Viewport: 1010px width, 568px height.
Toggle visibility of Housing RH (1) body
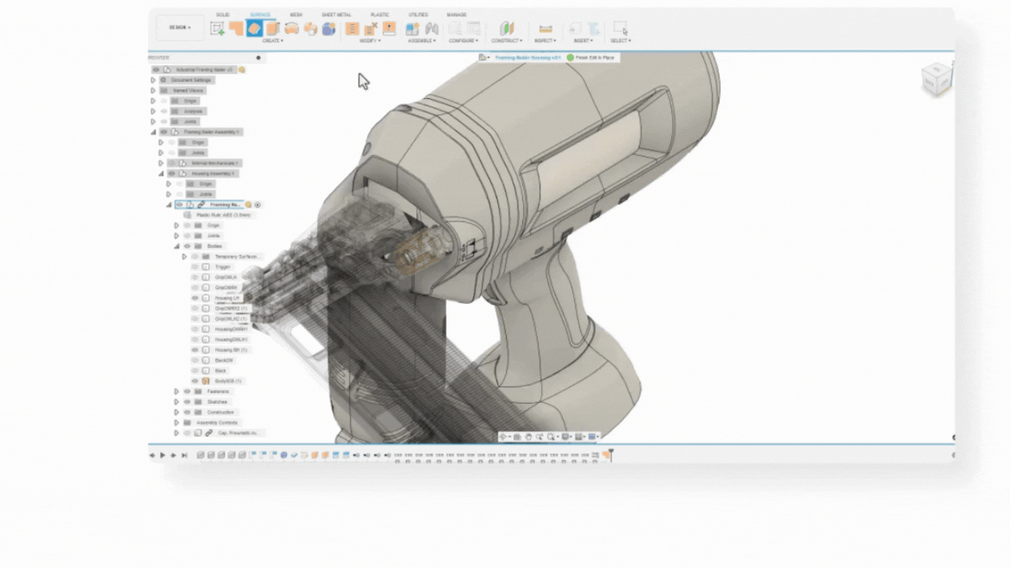click(195, 350)
